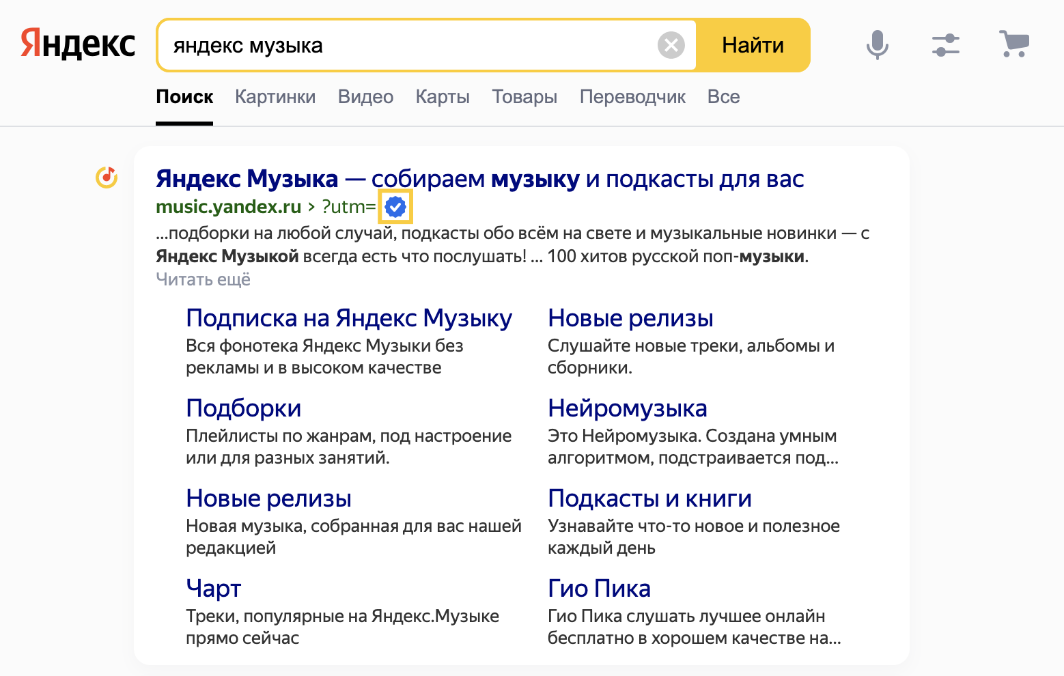Open the Нейромузыка sitelink

627,408
